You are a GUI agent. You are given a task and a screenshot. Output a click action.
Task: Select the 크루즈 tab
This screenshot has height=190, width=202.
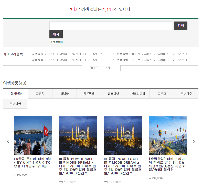[162, 93]
